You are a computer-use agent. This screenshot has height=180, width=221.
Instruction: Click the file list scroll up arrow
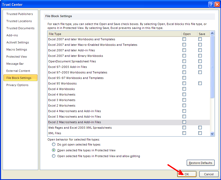tap(212, 33)
